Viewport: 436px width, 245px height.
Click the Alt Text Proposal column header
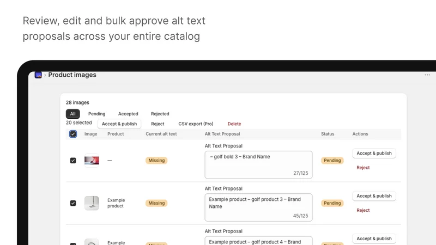coord(222,134)
